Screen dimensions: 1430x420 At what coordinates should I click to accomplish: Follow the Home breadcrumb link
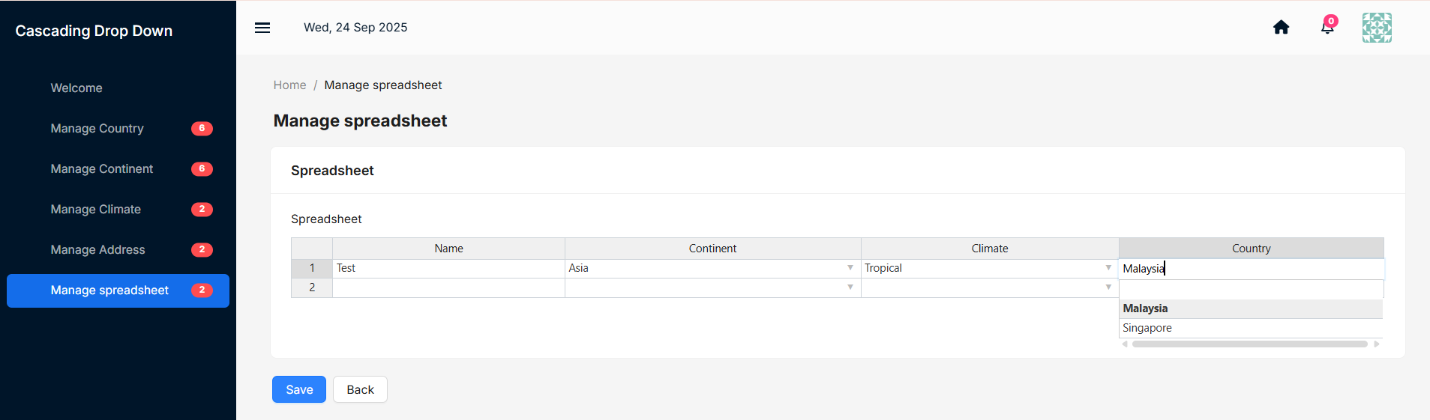289,85
